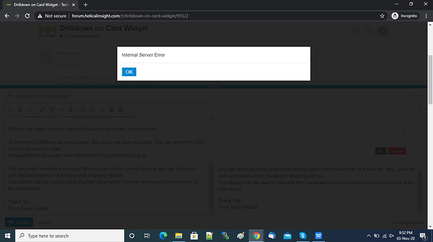Click the blockquote icon in the editor toolbar
433x242 pixels.
coord(51,109)
